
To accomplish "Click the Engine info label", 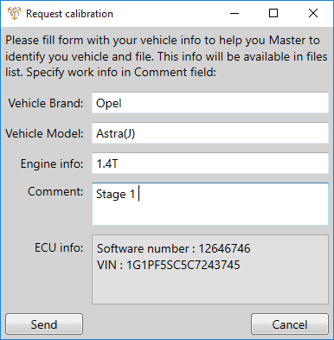I will [x=52, y=164].
